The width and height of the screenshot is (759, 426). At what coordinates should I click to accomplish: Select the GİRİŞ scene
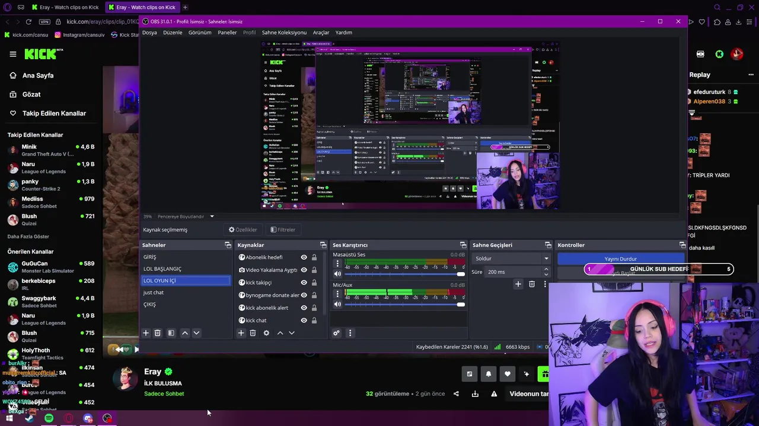(186, 257)
